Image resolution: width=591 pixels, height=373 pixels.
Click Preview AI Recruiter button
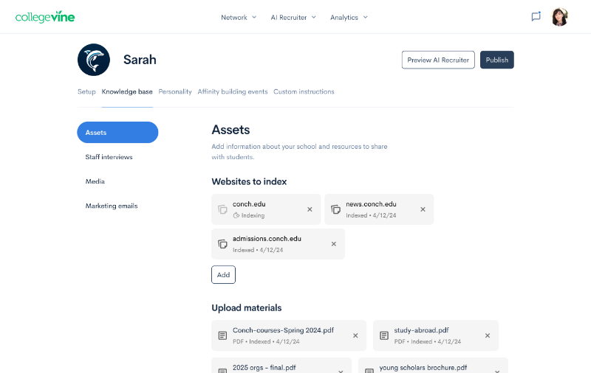438,60
